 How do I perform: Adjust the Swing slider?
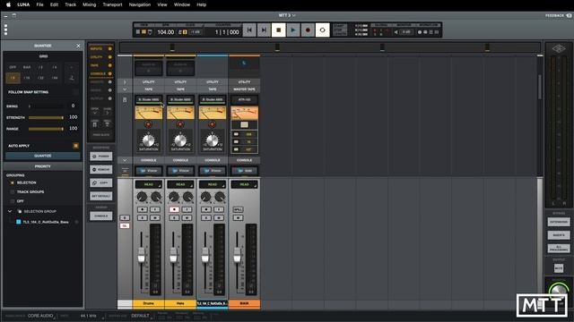click(46, 106)
